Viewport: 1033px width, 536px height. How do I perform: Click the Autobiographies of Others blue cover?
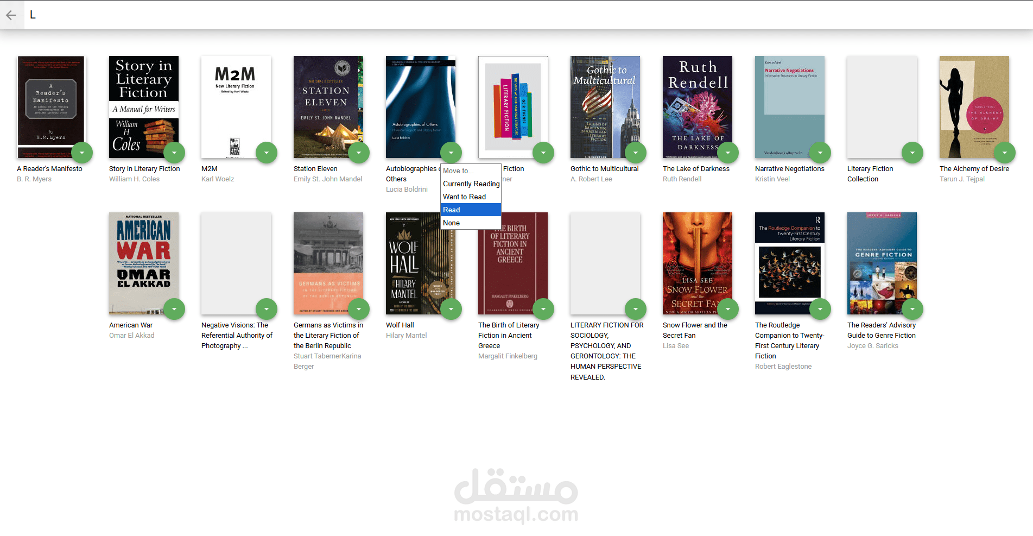421,107
